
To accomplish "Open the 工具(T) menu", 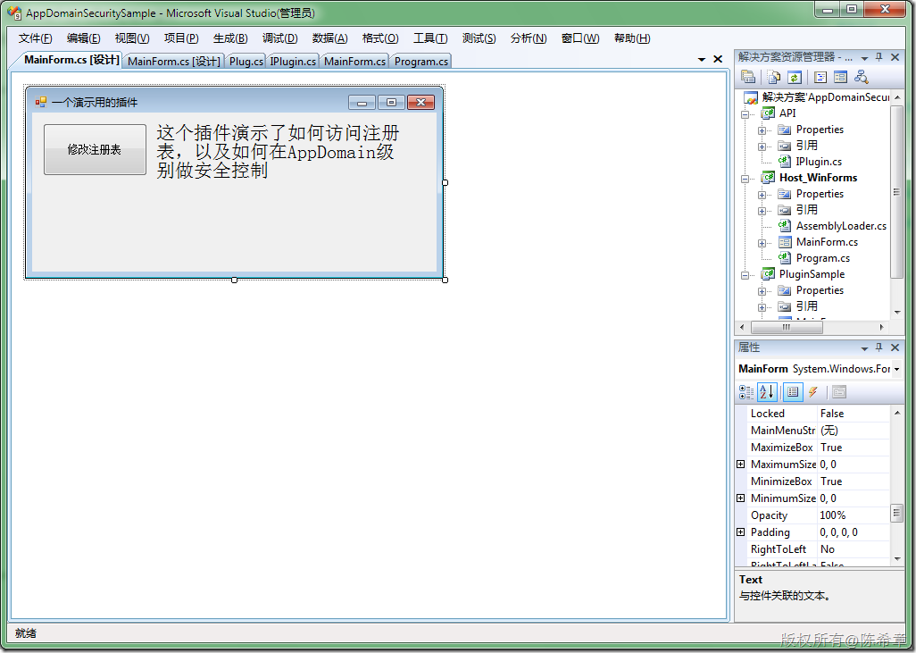I will tap(430, 38).
